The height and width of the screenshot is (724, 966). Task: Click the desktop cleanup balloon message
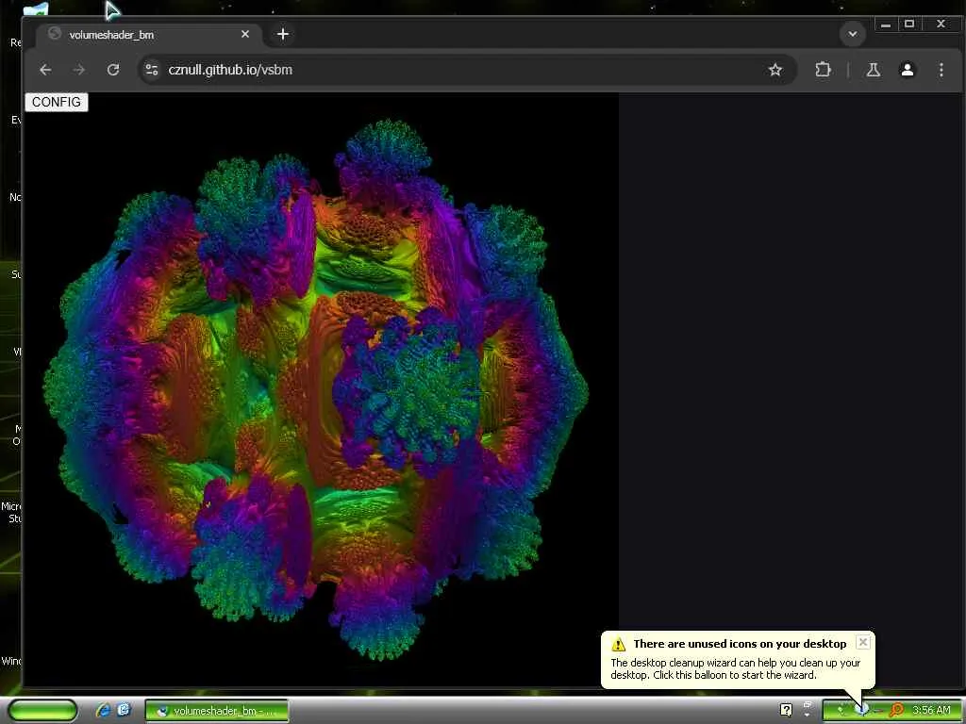point(735,668)
